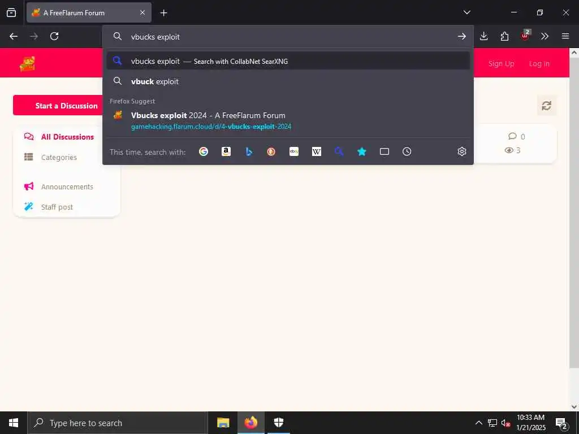Click the reply count bubble icon
The width and height of the screenshot is (579, 434).
click(512, 136)
